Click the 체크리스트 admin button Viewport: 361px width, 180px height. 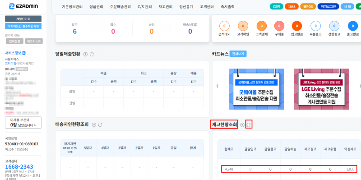[34, 41]
